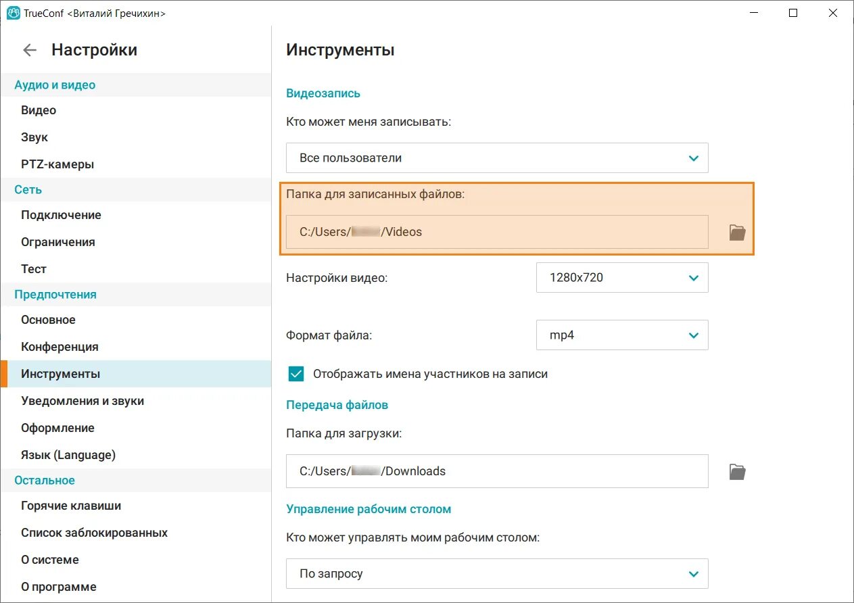Open the Формат файла dropdown showing mp4
This screenshot has height=603, width=854.
pos(621,335)
